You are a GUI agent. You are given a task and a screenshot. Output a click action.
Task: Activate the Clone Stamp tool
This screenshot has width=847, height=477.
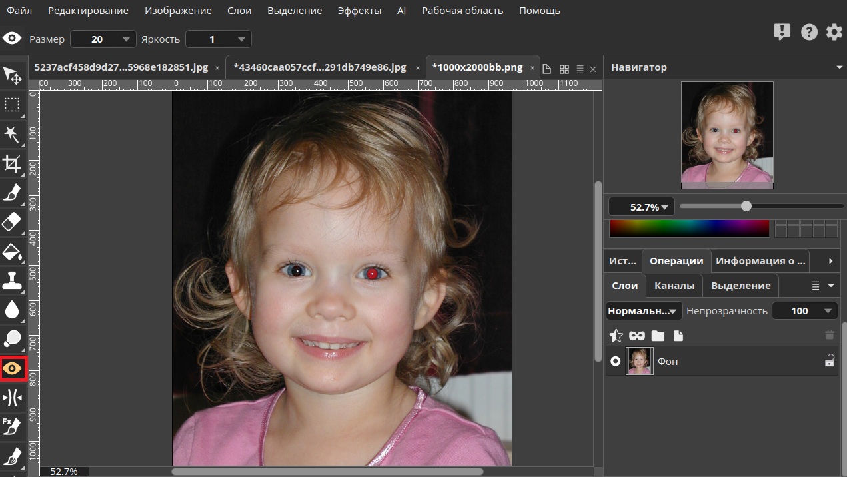(x=12, y=280)
